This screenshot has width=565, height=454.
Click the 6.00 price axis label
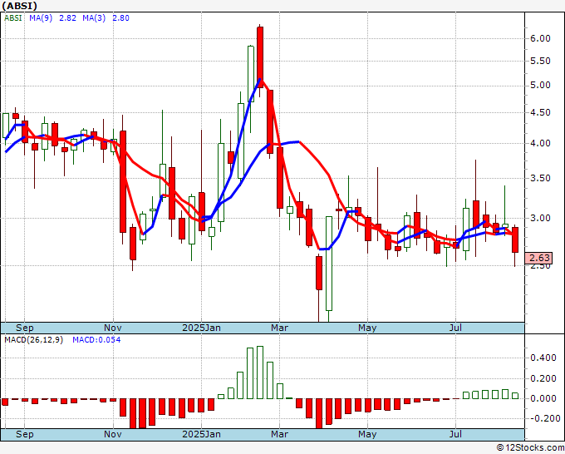[541, 38]
